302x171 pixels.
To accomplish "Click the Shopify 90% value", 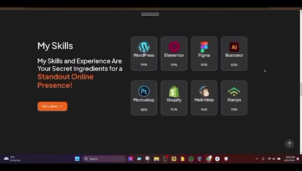I will tap(174, 109).
